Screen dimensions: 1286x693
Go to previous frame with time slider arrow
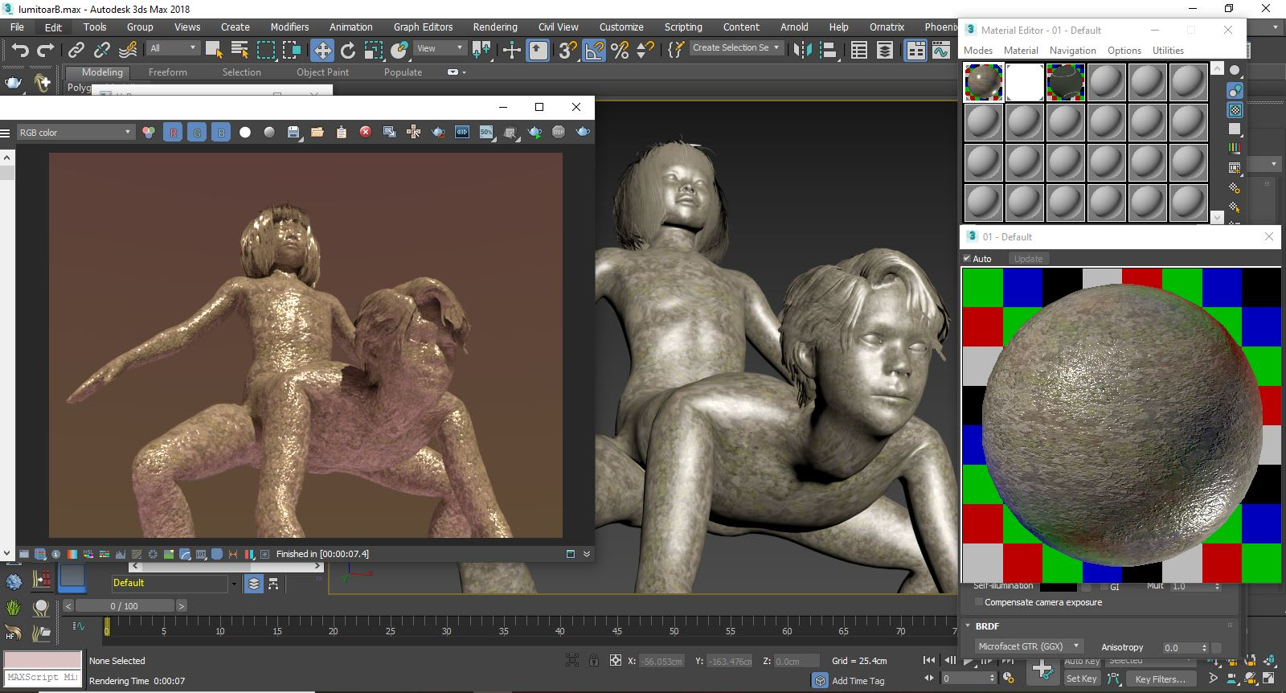(68, 606)
